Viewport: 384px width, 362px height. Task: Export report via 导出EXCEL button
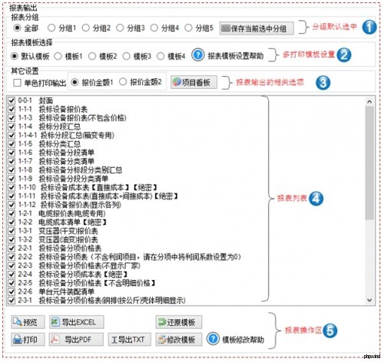77,322
